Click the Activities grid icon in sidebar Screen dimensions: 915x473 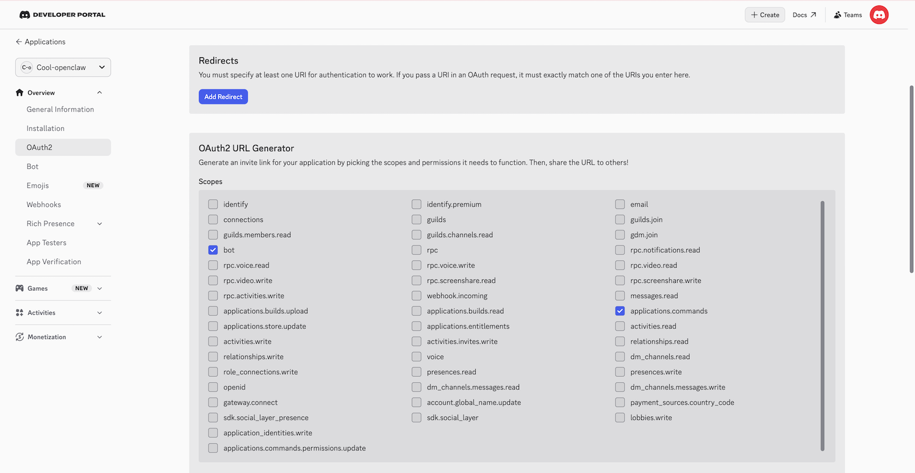click(x=20, y=312)
